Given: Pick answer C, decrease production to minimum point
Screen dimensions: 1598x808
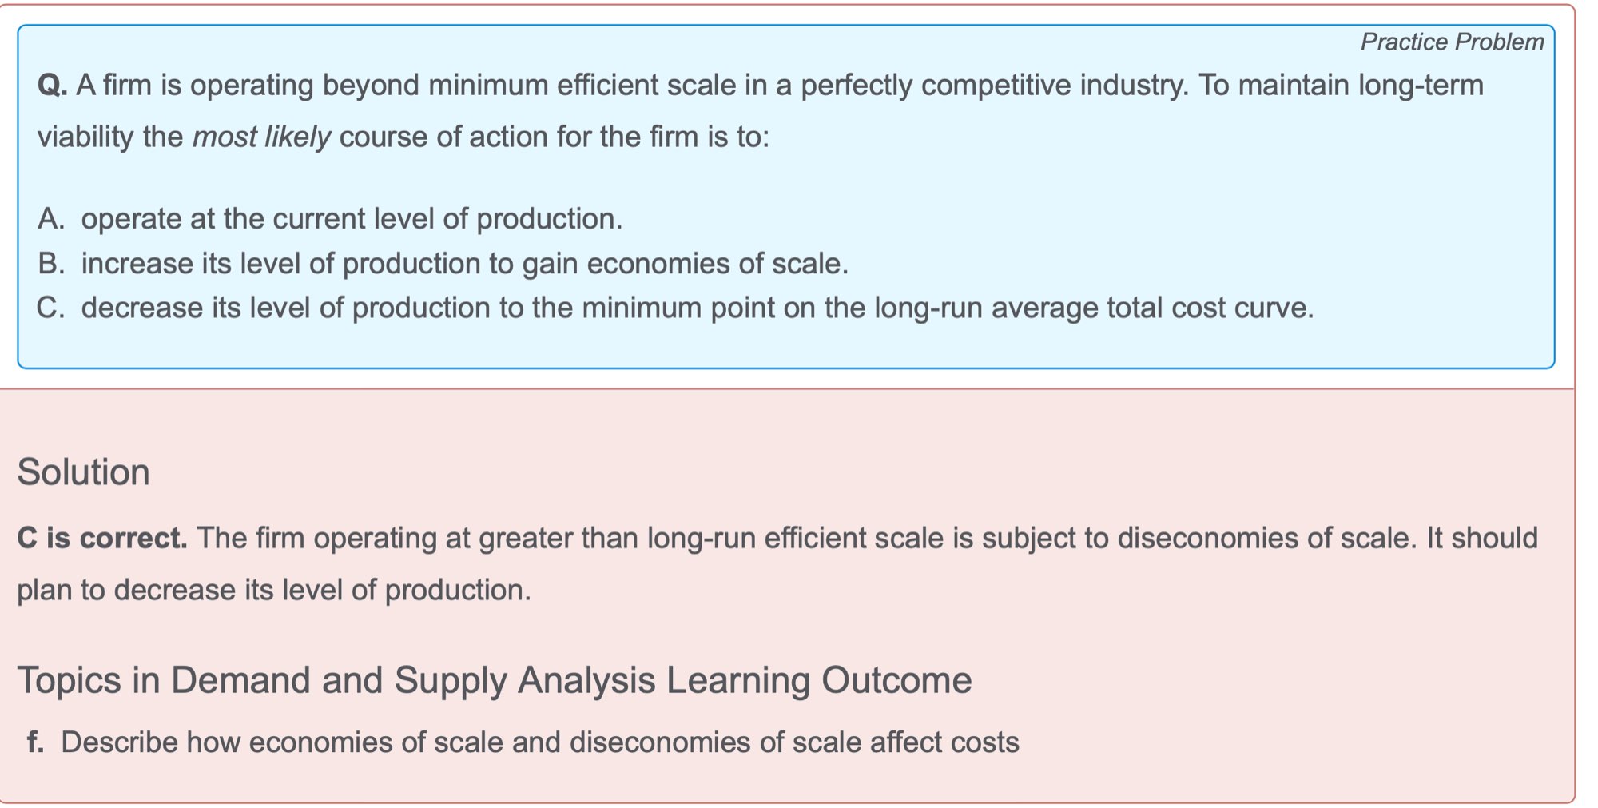Looking at the screenshot, I should [697, 308].
